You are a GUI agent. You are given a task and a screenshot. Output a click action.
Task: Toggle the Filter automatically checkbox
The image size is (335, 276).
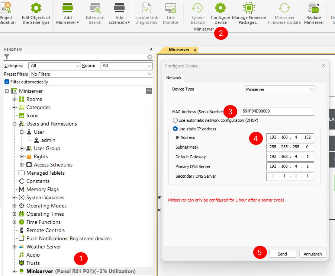(x=7, y=82)
